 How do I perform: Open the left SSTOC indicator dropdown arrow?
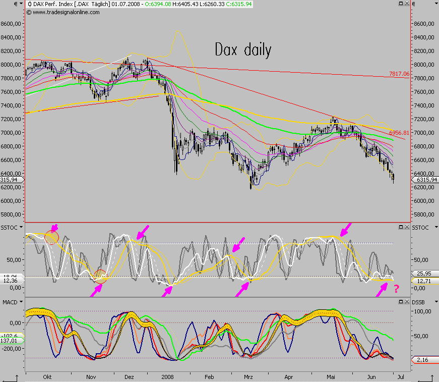tap(21, 227)
